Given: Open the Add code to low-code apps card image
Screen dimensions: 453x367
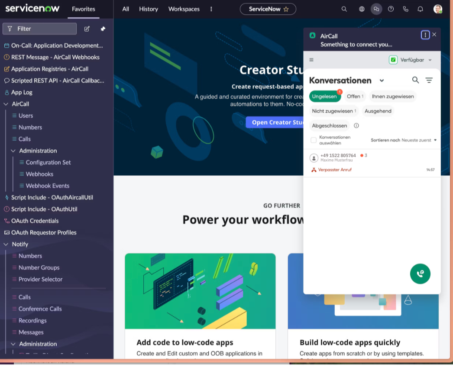Looking at the screenshot, I should tap(200, 291).
